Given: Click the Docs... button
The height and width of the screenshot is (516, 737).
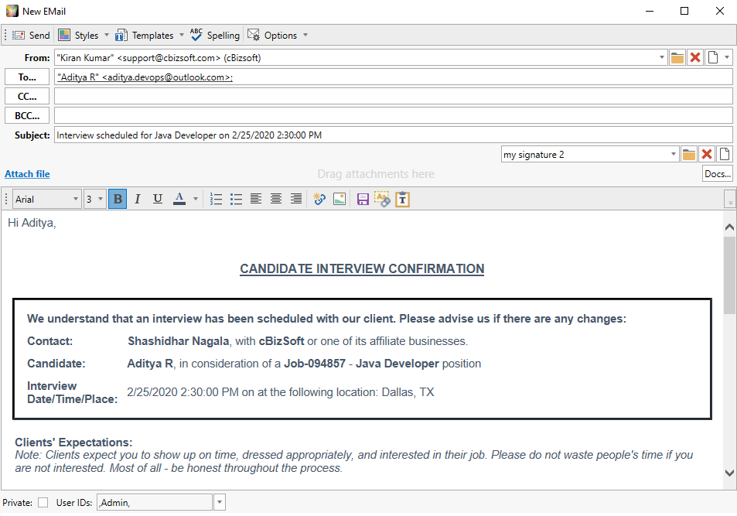Looking at the screenshot, I should (717, 173).
